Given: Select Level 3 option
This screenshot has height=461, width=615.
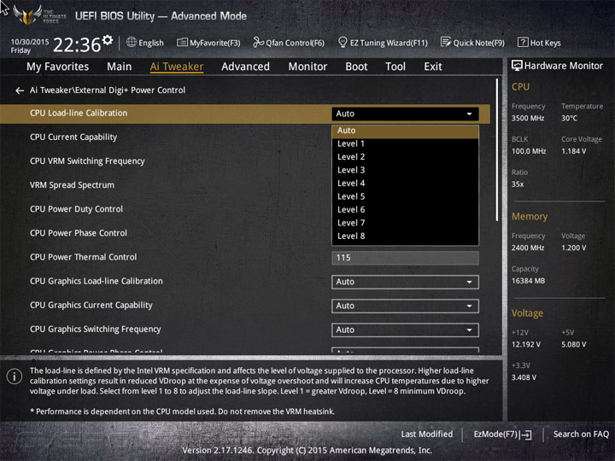Looking at the screenshot, I should click(405, 170).
